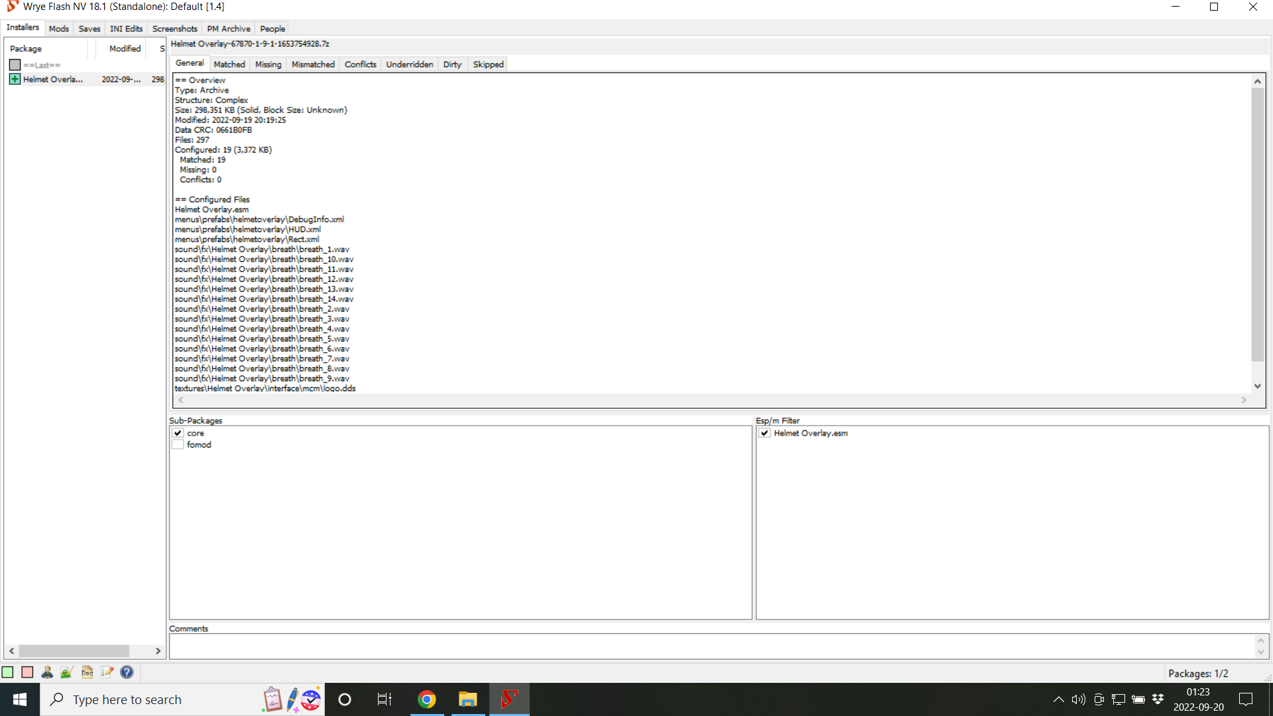
Task: Click left arrow of overview horizontal scrollbar
Action: 181,400
